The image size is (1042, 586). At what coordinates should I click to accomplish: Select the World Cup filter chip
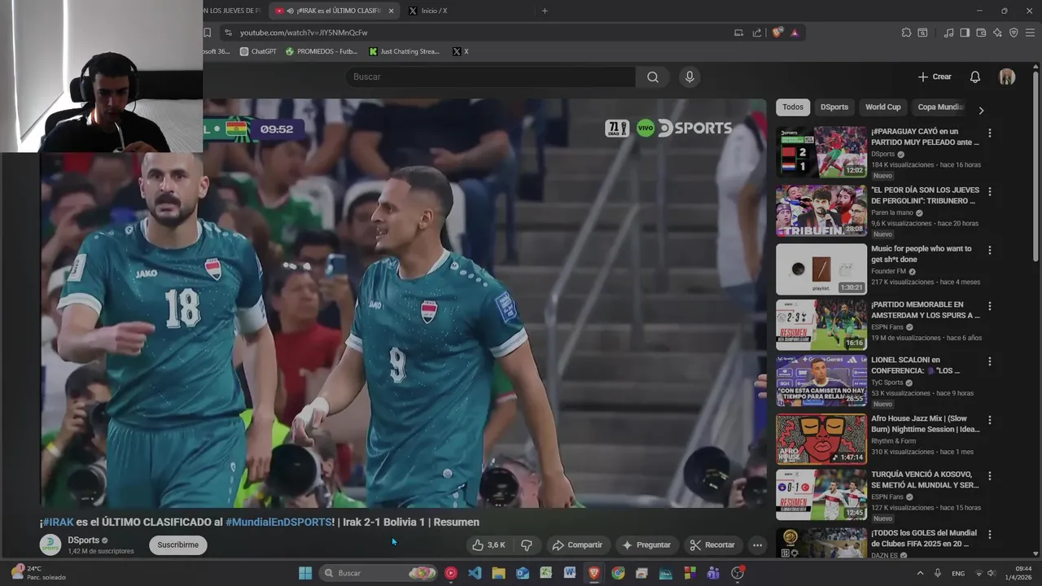click(882, 107)
